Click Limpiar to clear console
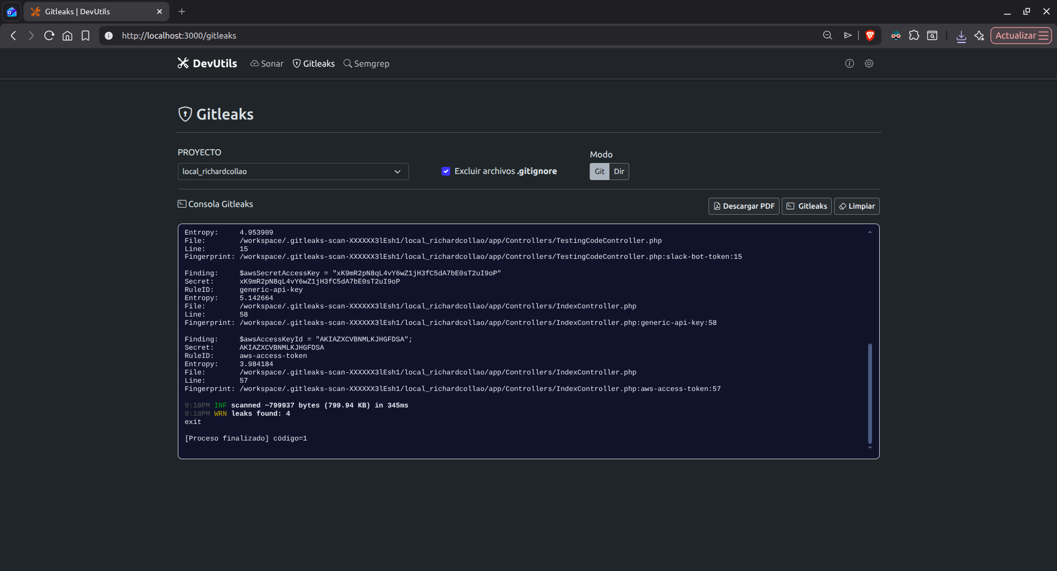This screenshot has height=571, width=1057. [x=857, y=206]
